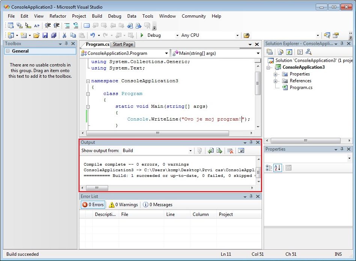Image resolution: width=356 pixels, height=261 pixels.
Task: Open the Refactor menu
Action: (x=58, y=16)
